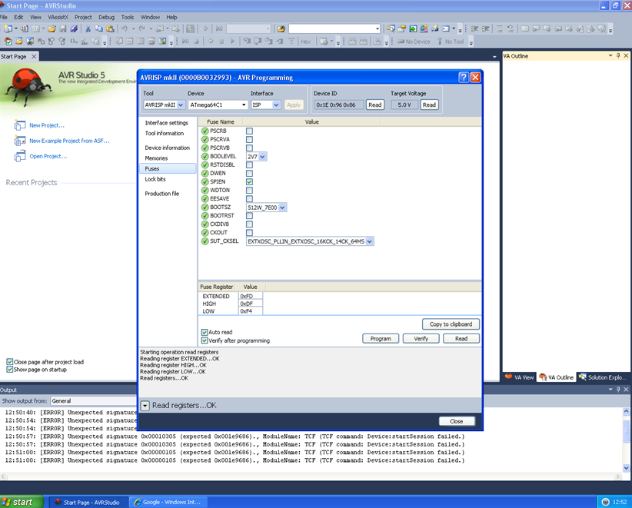
Task: Click the No Tool toolbar indicator
Action: pos(451,42)
